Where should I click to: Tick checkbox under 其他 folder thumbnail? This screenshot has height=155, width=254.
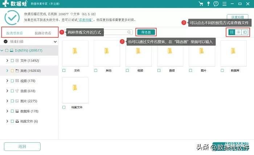(x=95, y=70)
